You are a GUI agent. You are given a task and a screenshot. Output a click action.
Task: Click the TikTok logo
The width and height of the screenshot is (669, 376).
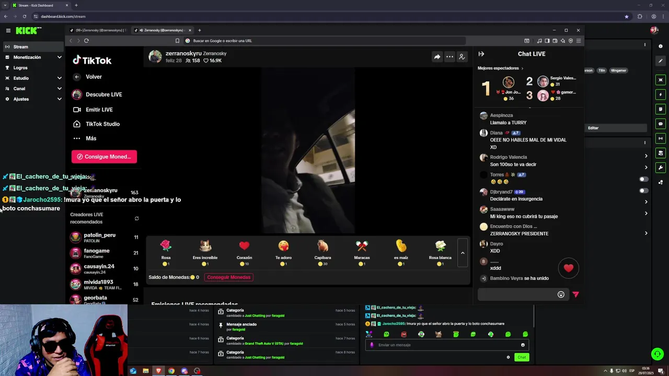point(92,60)
